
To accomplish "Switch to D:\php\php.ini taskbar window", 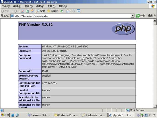I will coord(94,115).
